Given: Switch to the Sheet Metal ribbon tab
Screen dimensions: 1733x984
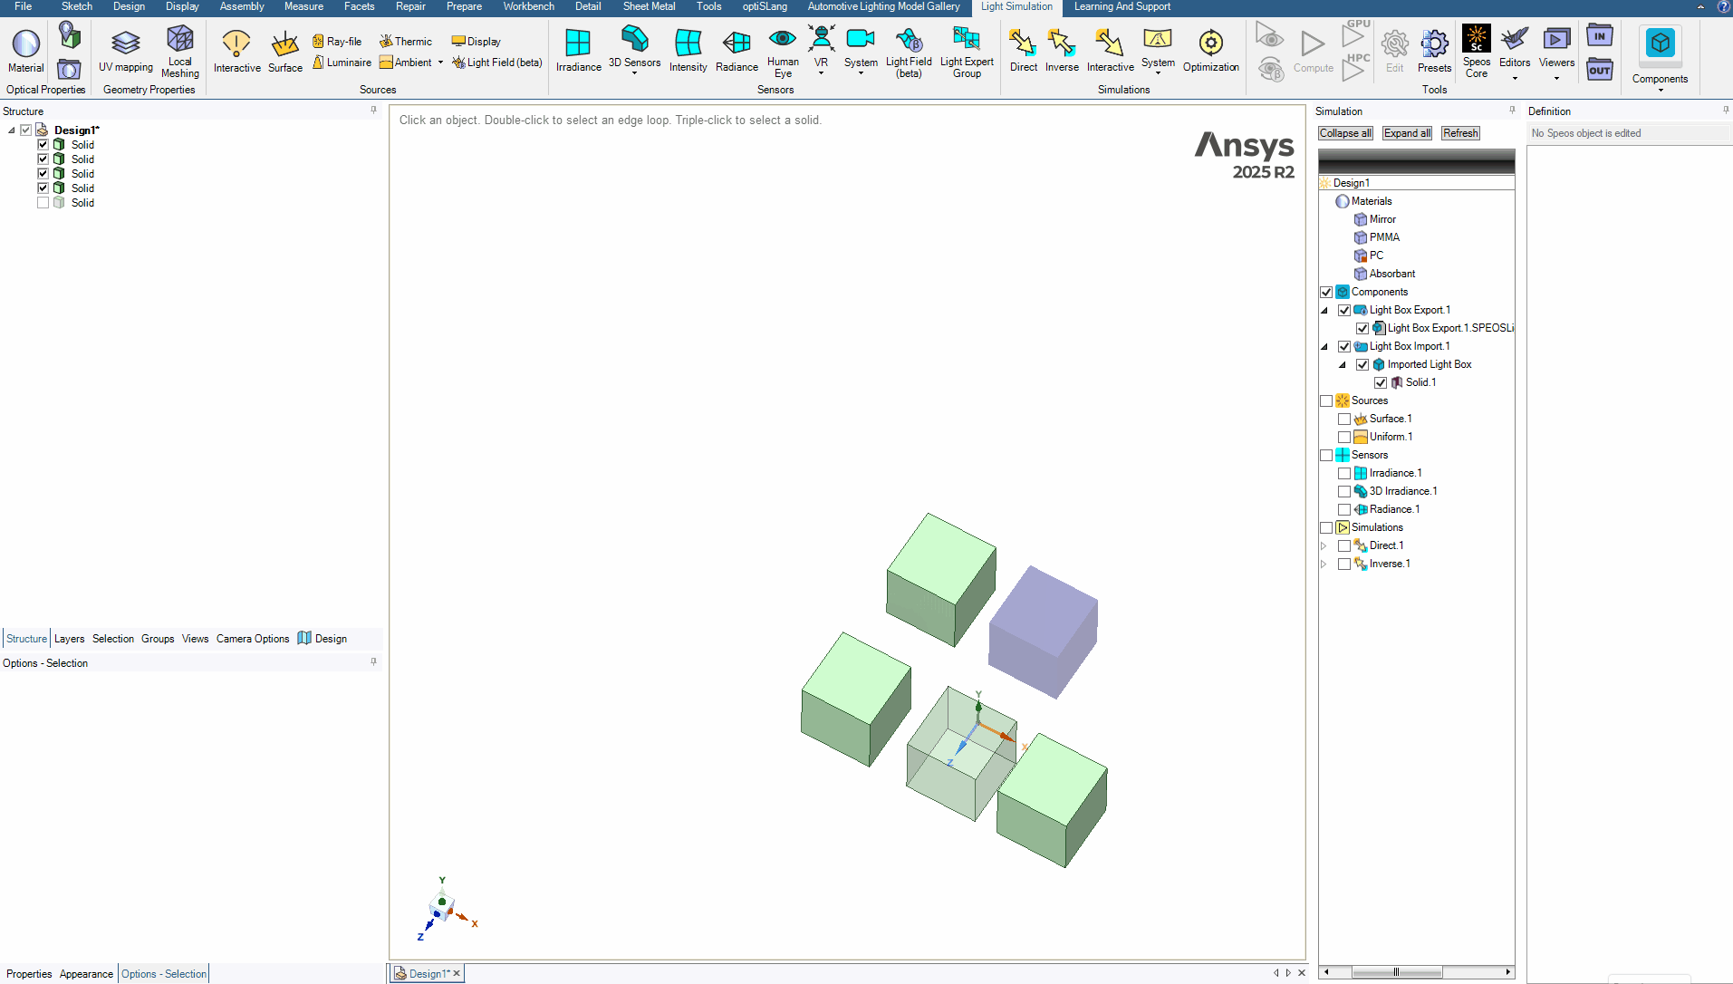Looking at the screenshot, I should pos(649,6).
